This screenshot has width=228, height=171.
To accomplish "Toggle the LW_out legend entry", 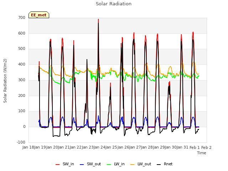I will pyautogui.click(x=141, y=164).
